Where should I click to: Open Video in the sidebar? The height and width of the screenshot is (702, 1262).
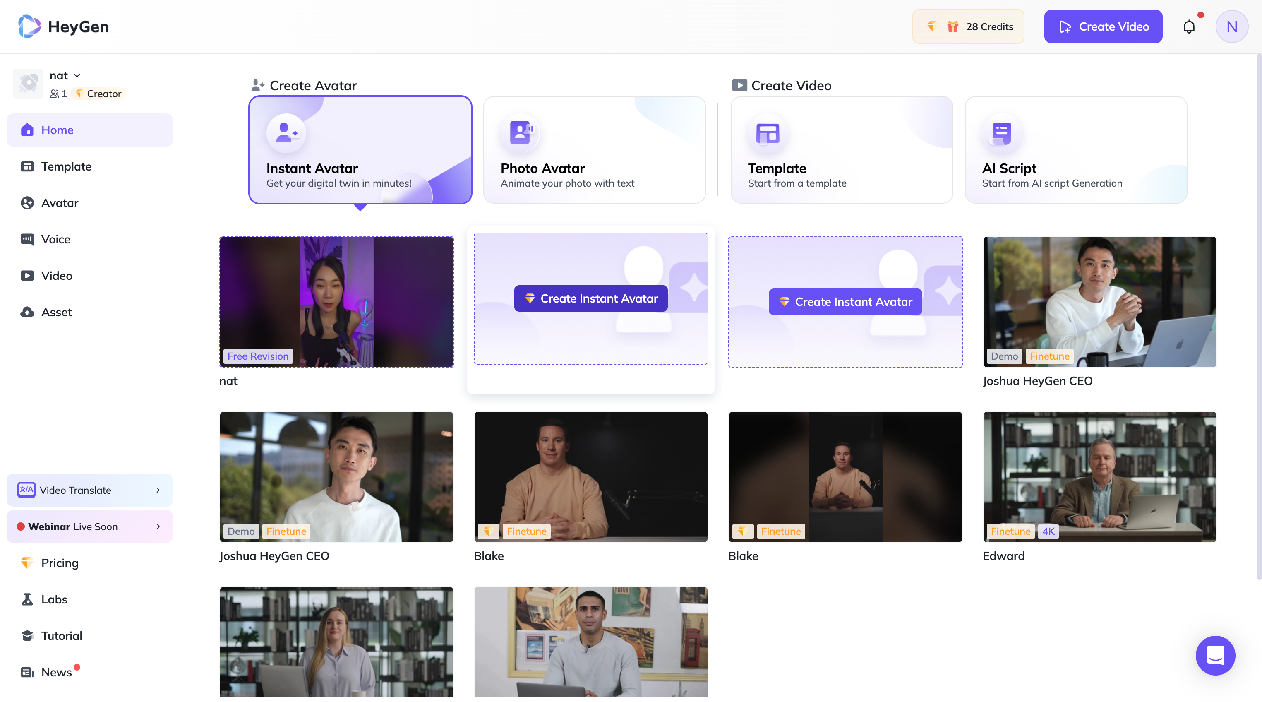[90, 276]
